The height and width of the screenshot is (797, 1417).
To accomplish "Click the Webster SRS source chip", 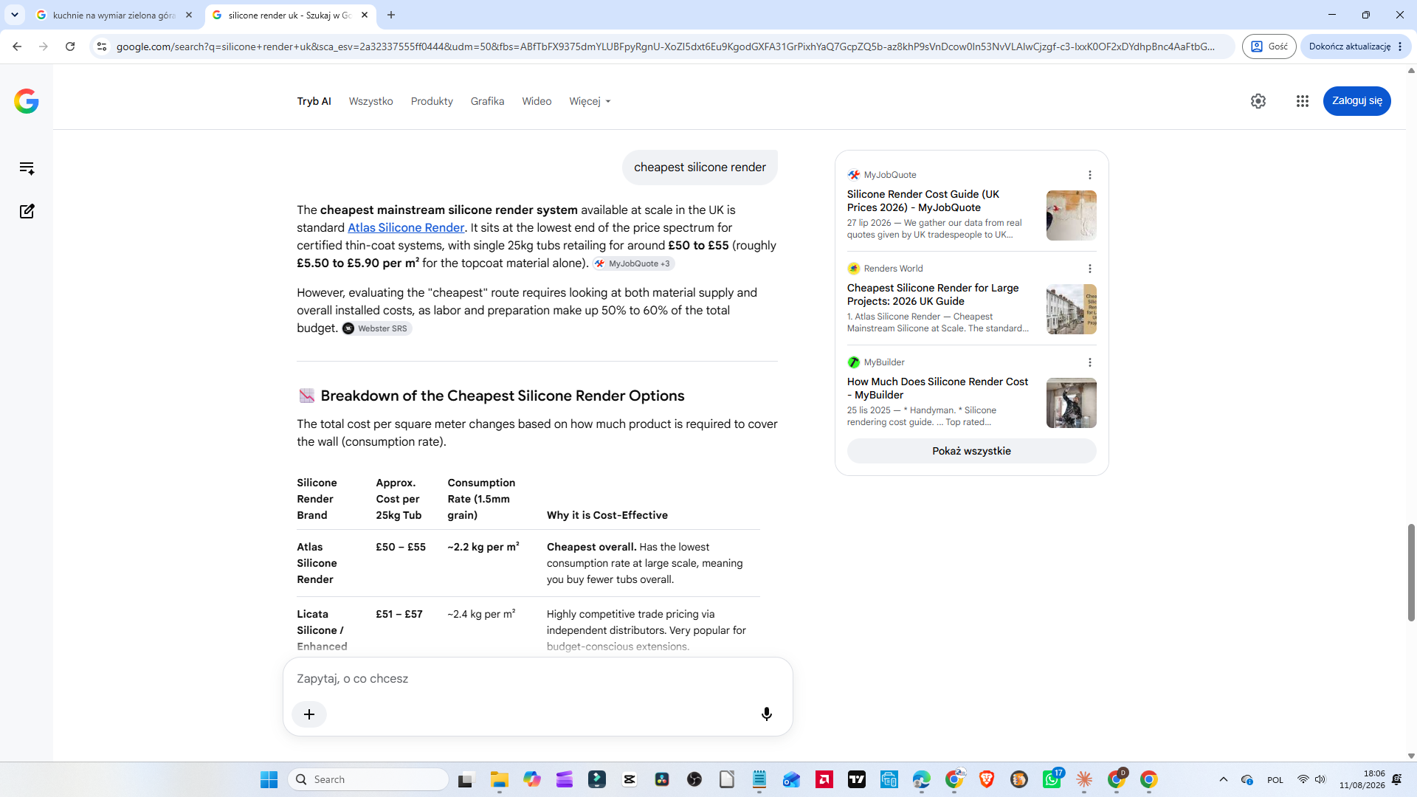I will pos(376,328).
